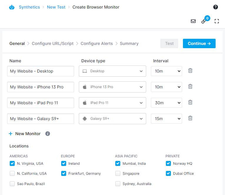Delete the iPad Pro 11 monitor row
The image size is (225, 195).
190,102
